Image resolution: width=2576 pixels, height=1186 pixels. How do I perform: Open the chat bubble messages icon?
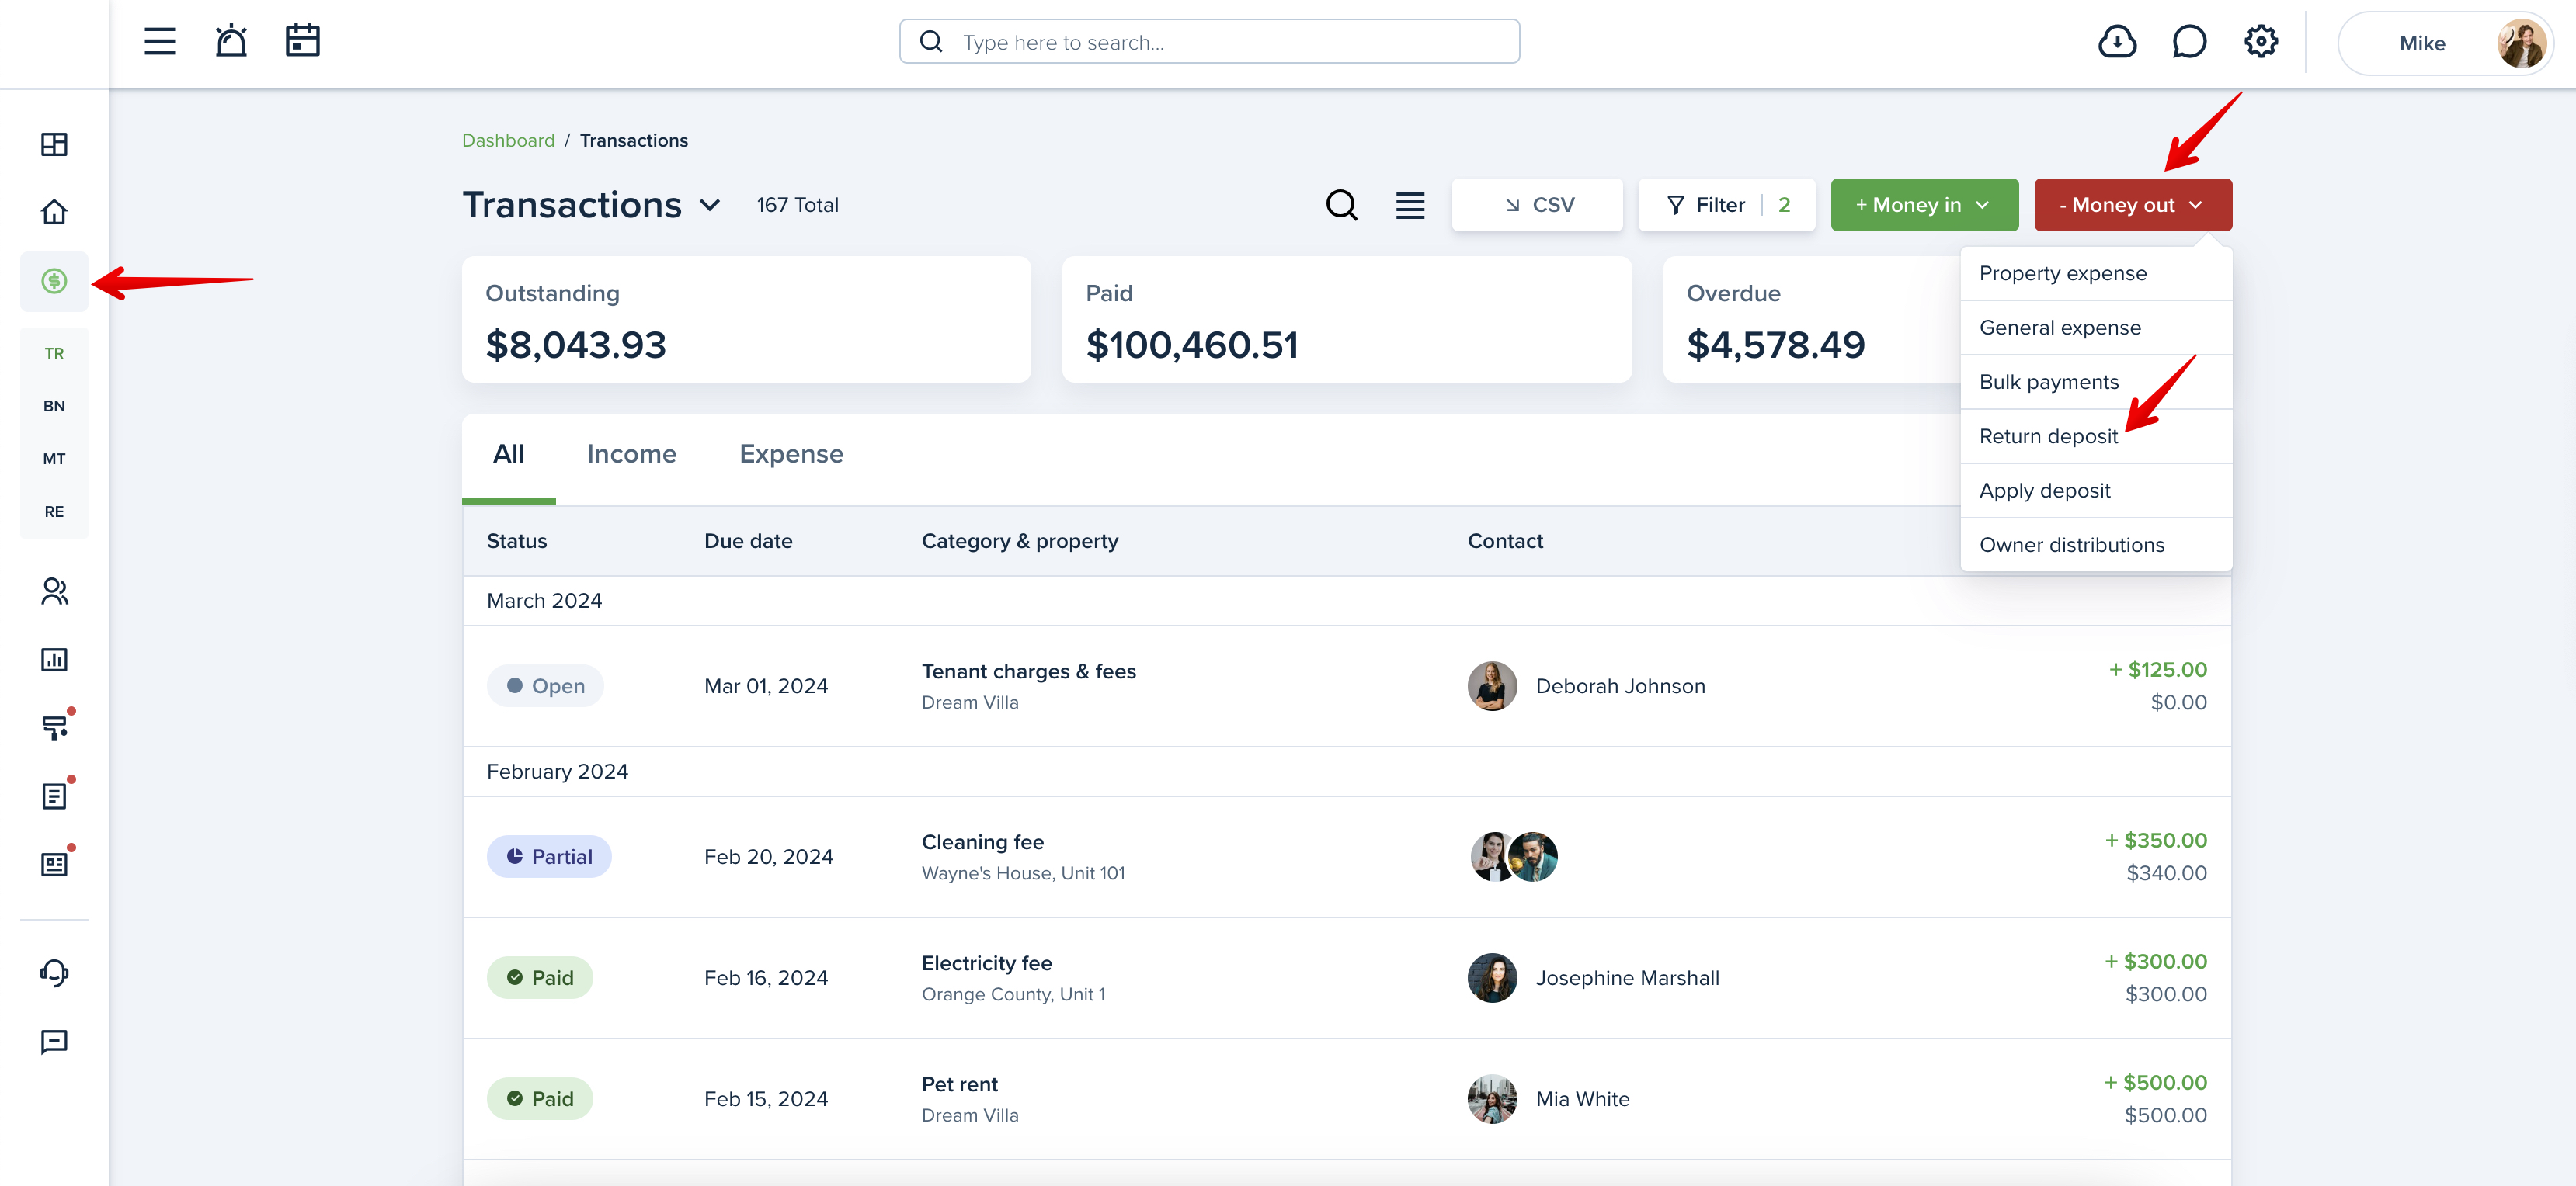click(x=2189, y=42)
